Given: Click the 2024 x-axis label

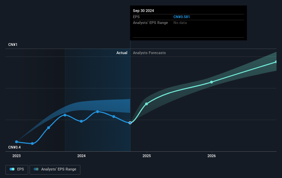Looking at the screenshot, I should click(81, 156).
